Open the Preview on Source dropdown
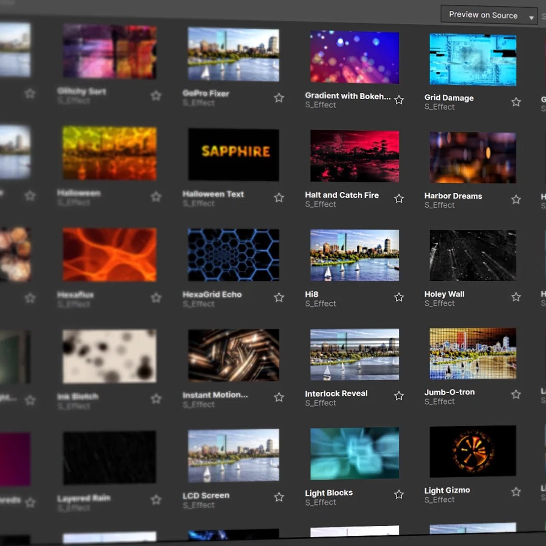 click(487, 15)
